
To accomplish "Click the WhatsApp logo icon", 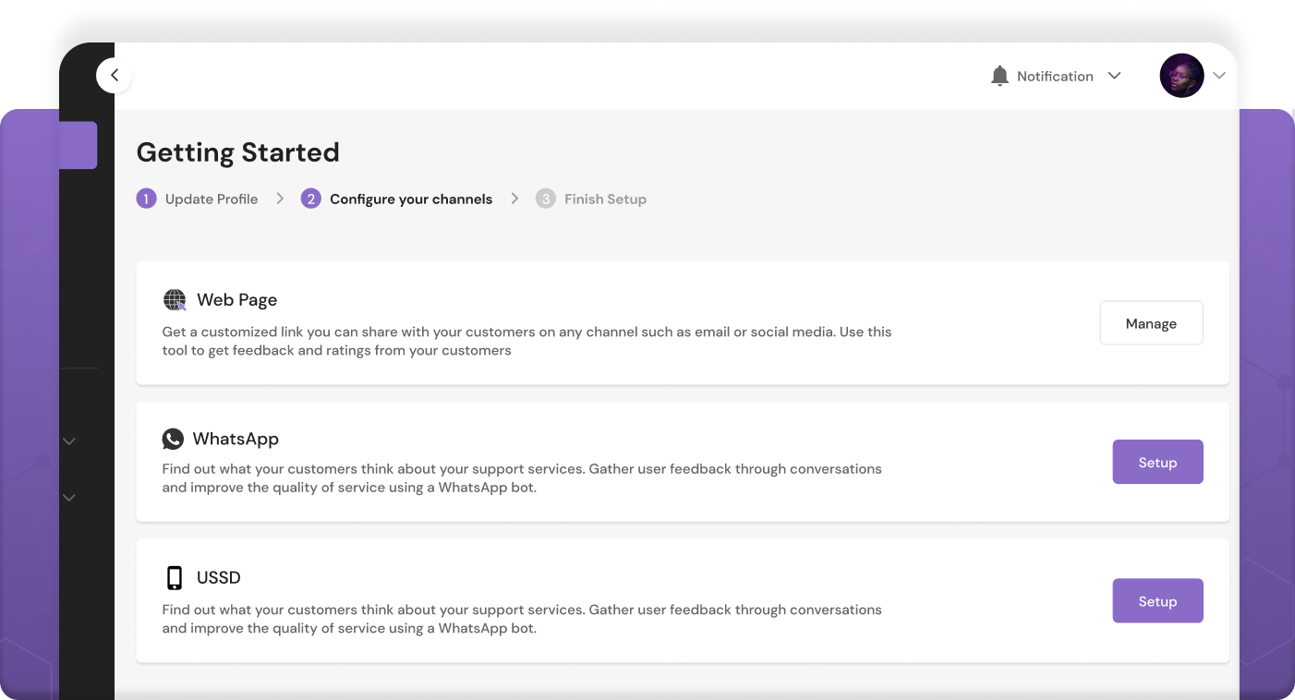I will point(173,439).
